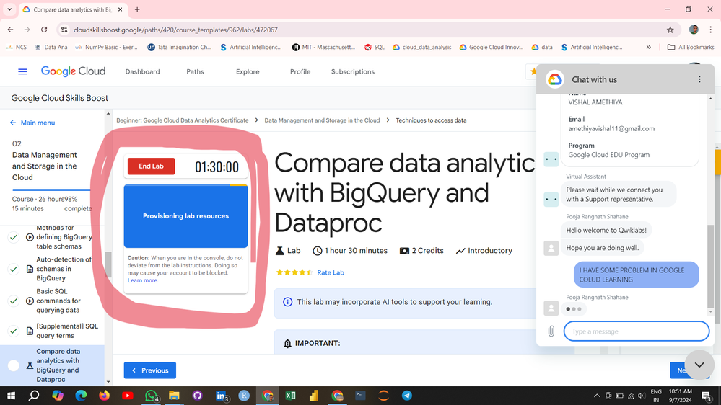
Task: Open the terminal app from taskbar
Action: point(360,396)
